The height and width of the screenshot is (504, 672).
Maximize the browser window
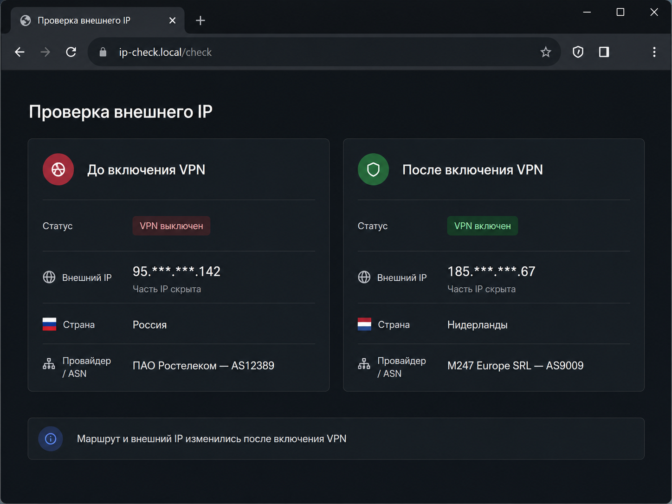click(620, 12)
